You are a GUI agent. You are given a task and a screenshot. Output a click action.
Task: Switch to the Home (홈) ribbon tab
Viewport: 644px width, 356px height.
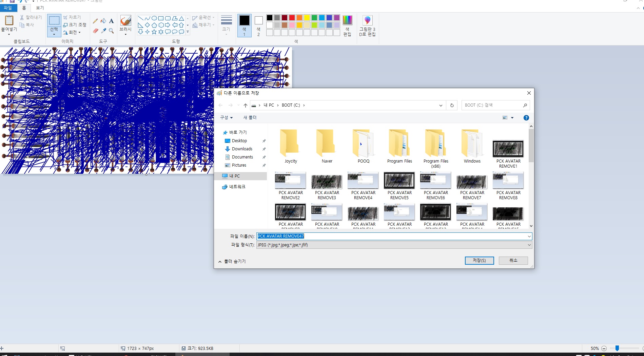[x=24, y=8]
